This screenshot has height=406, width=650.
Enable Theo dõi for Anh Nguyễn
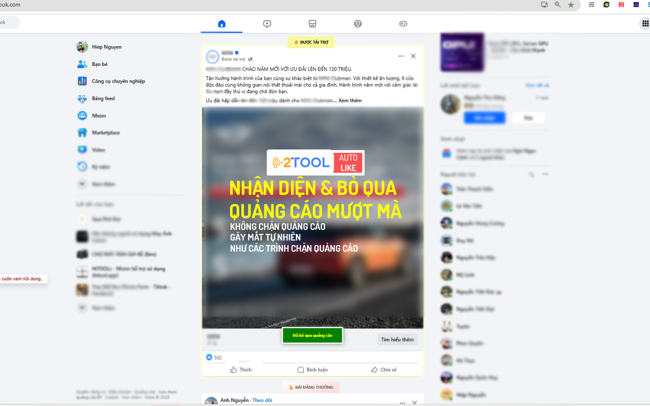coord(262,400)
